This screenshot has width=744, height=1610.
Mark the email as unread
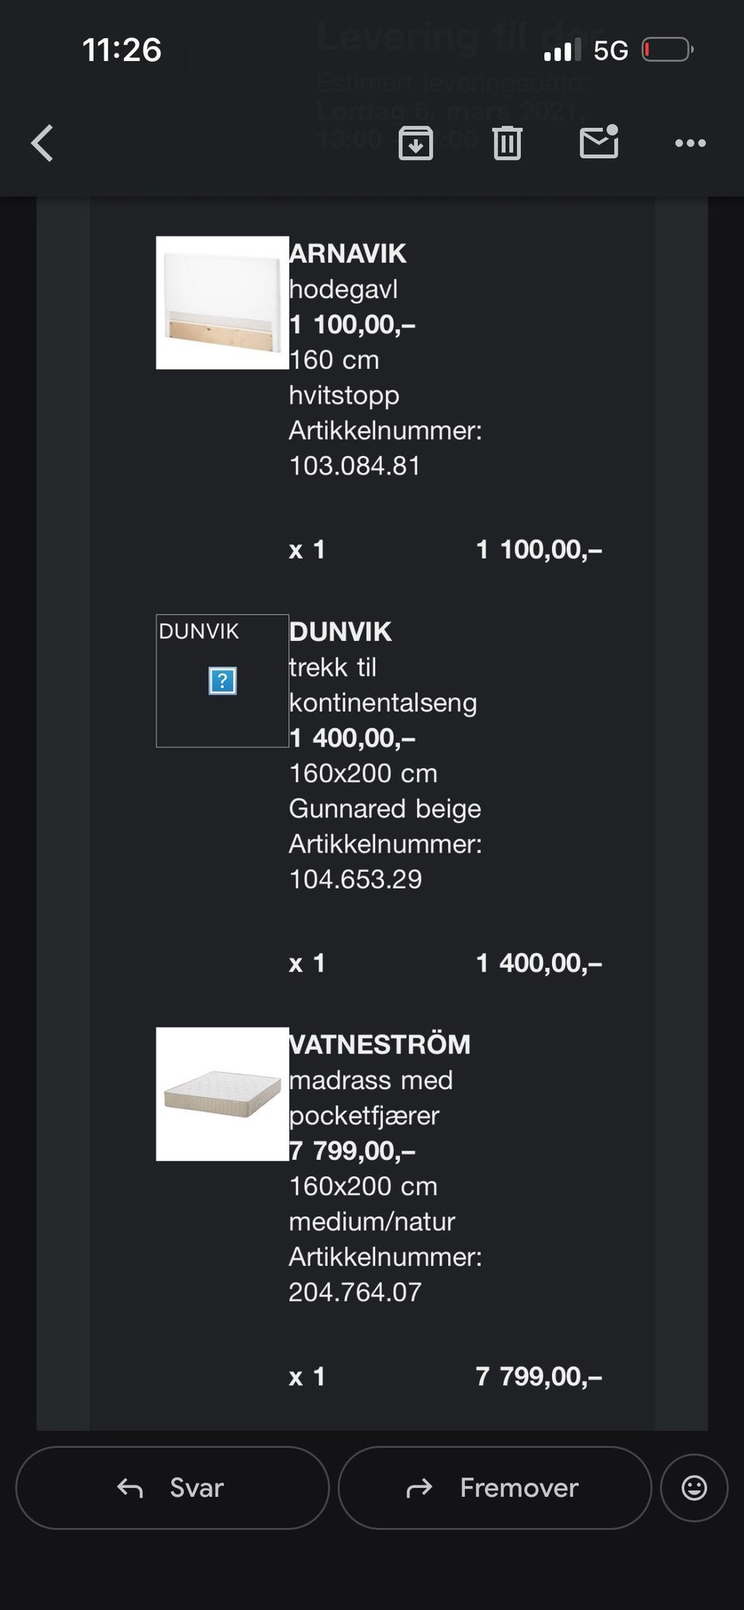tap(599, 143)
